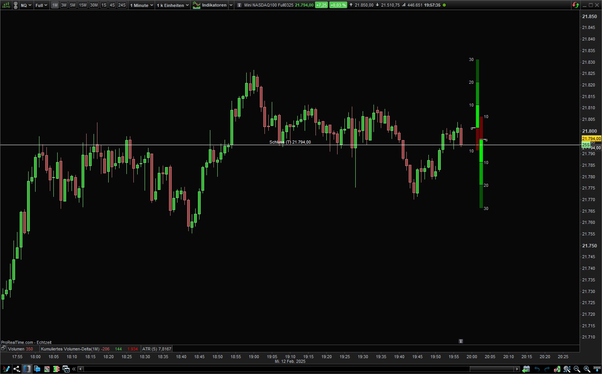
Task: Click the yellow 21.794,00 price label
Action: 591,139
